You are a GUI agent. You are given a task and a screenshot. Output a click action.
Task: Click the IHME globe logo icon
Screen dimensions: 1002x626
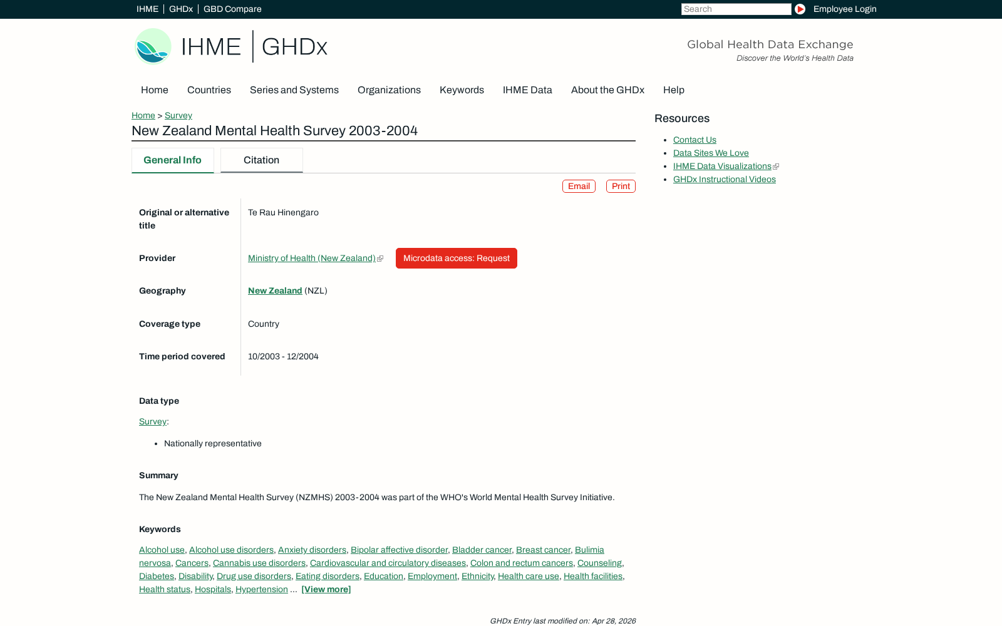tap(153, 46)
